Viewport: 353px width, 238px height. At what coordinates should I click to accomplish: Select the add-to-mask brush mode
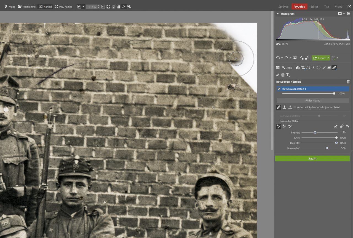click(284, 126)
